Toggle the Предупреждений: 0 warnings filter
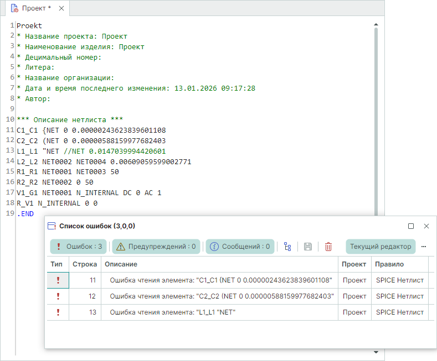The width and height of the screenshot is (437, 361). [x=156, y=247]
